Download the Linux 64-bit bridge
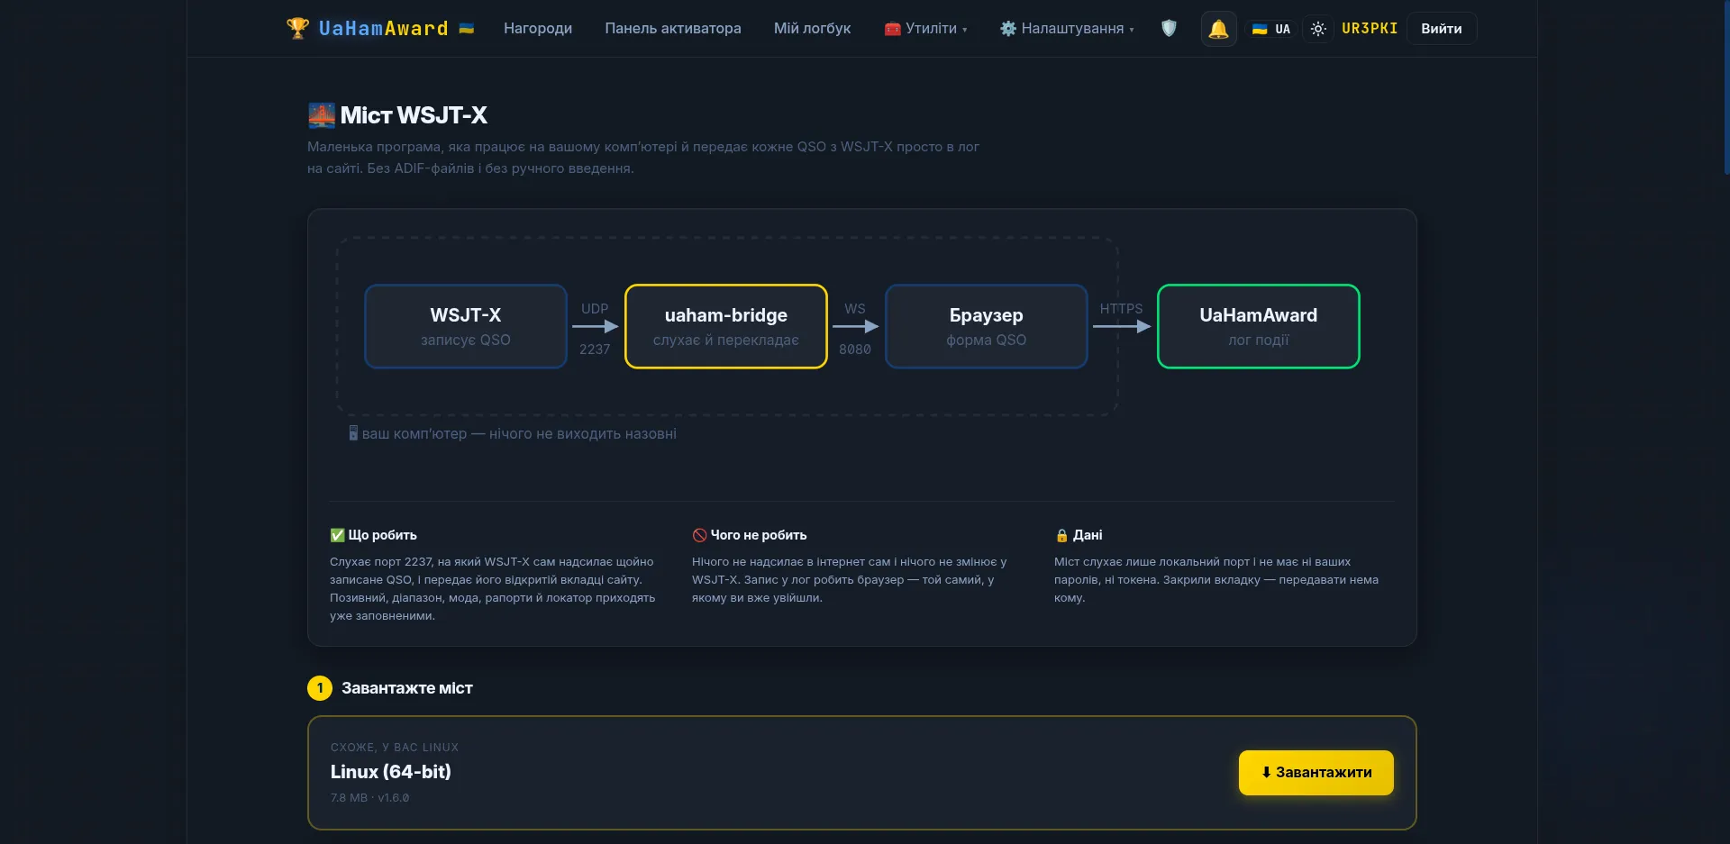The image size is (1730, 844). click(x=1316, y=773)
